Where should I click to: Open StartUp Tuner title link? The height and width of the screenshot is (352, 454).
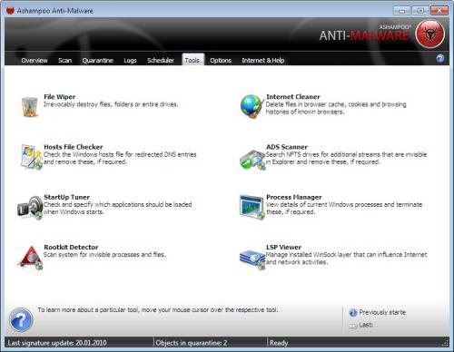click(66, 197)
